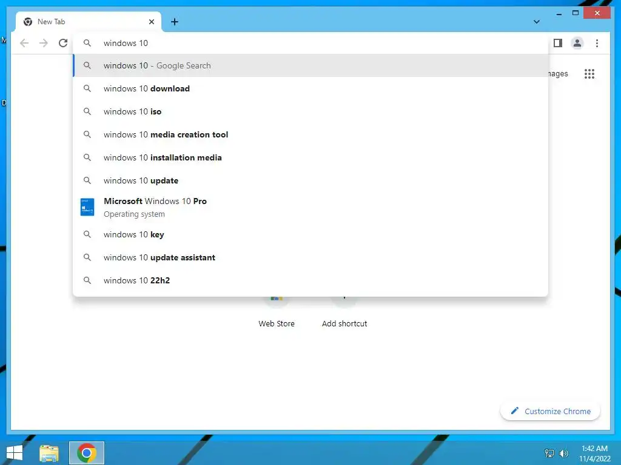
Task: Select the windows 10 22h2 suggestion
Action: (310, 280)
